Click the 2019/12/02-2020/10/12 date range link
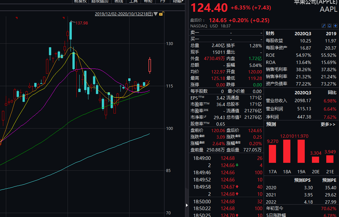339x217 pixels. tap(124, 14)
